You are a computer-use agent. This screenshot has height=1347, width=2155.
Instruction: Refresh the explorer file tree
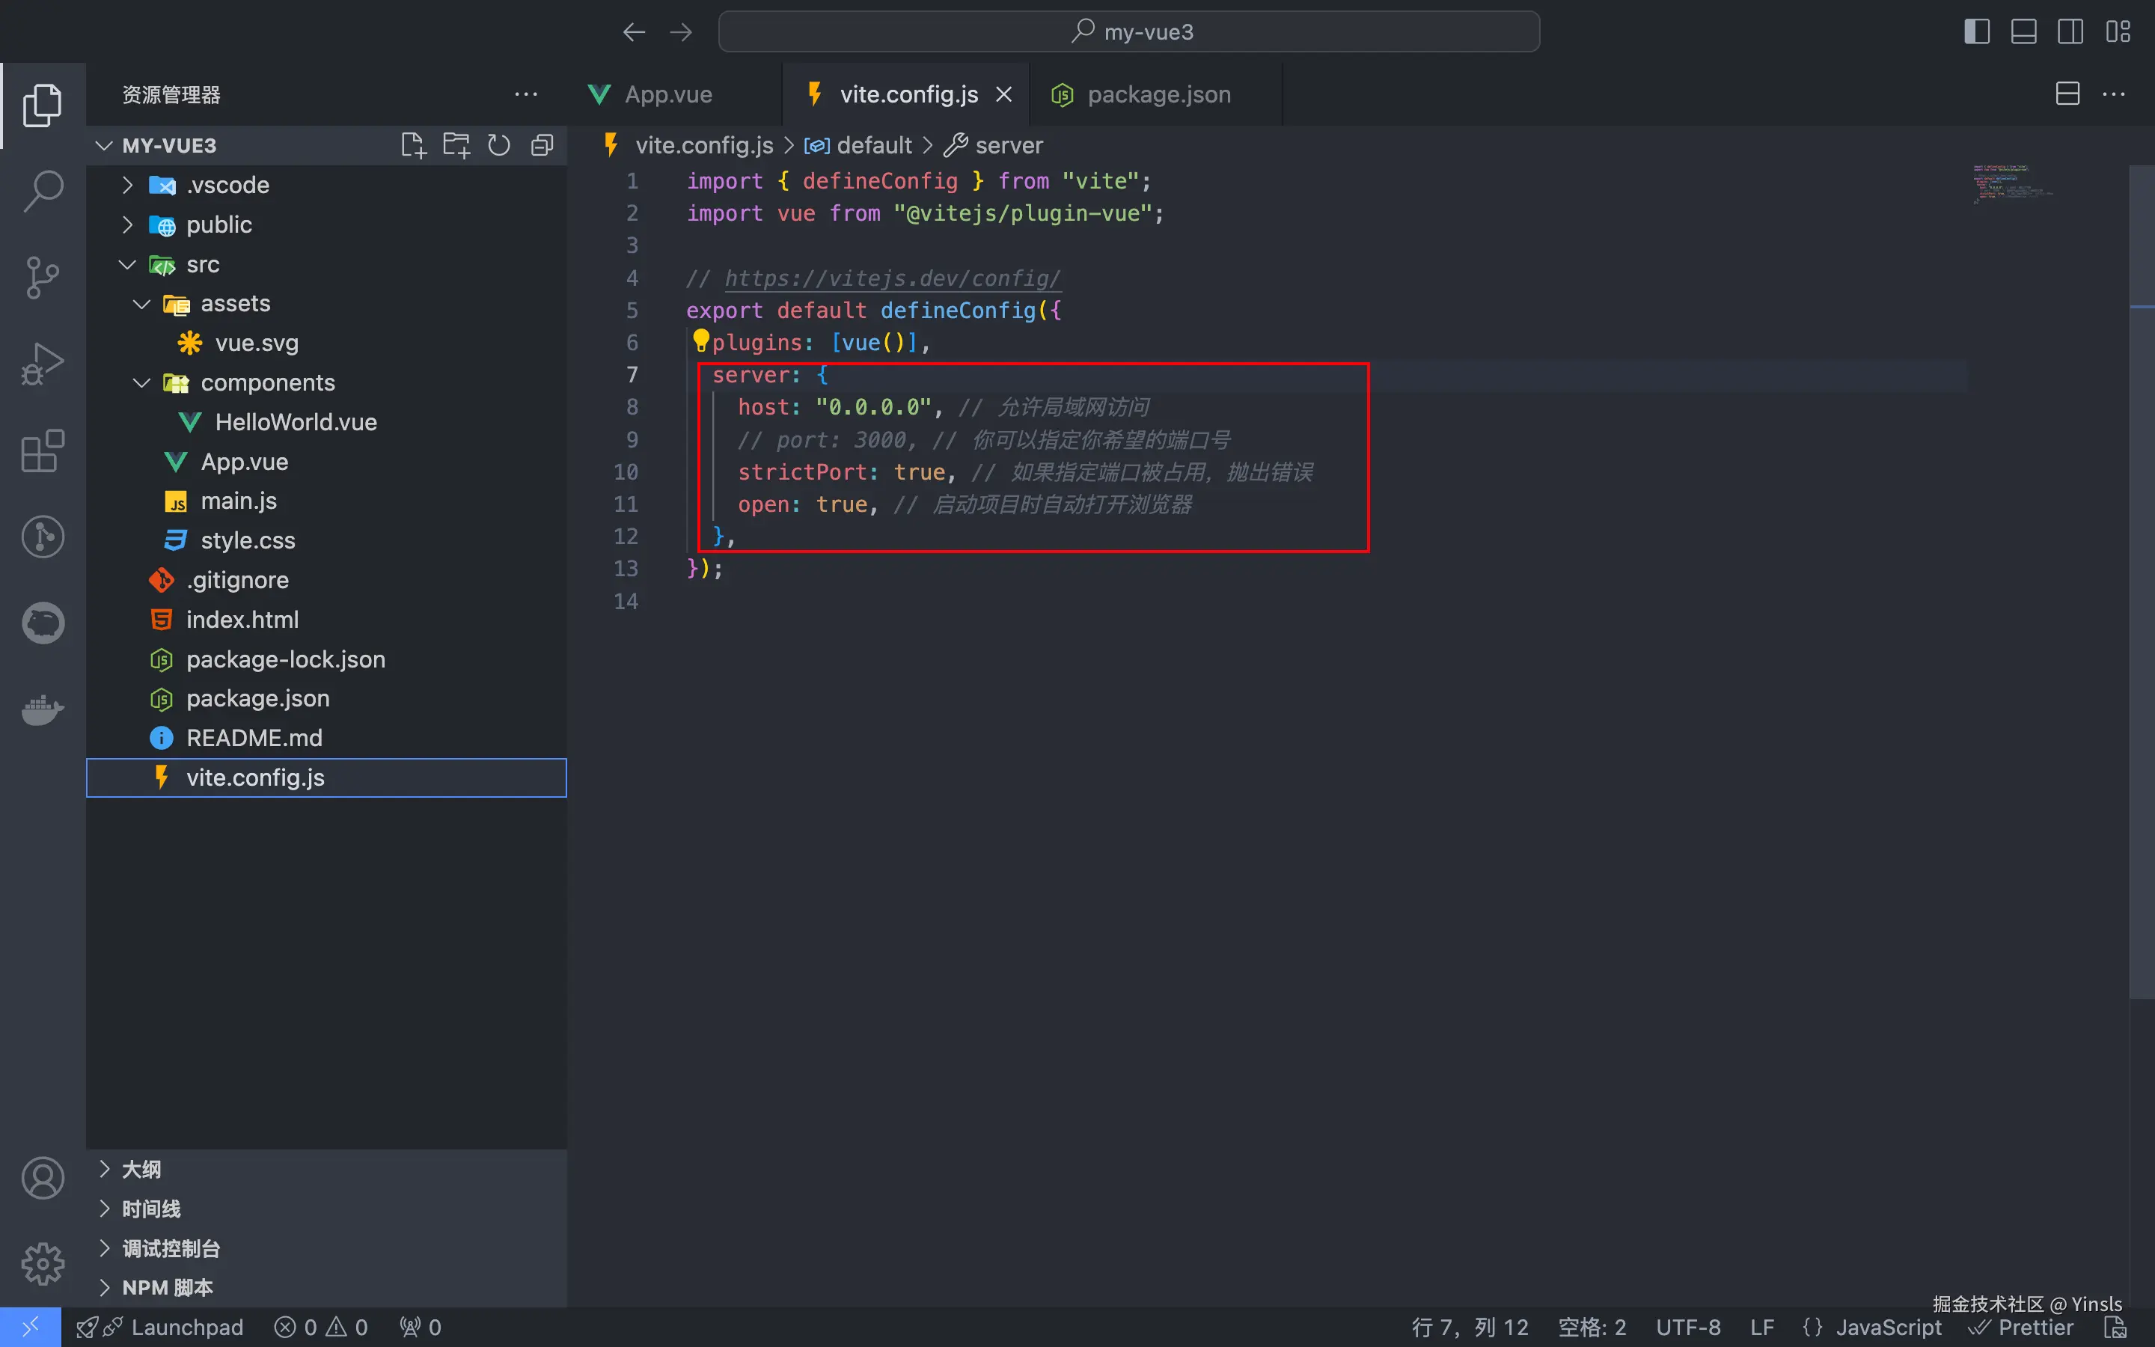click(x=498, y=145)
